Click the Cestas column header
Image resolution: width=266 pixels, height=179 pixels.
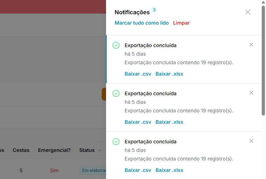(x=21, y=150)
